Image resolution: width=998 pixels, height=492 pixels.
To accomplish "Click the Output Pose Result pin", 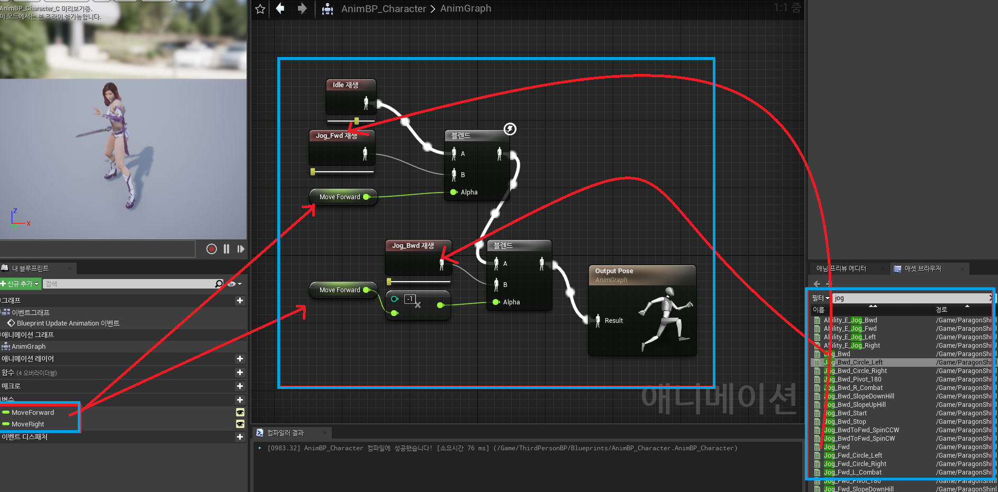I will coord(598,321).
